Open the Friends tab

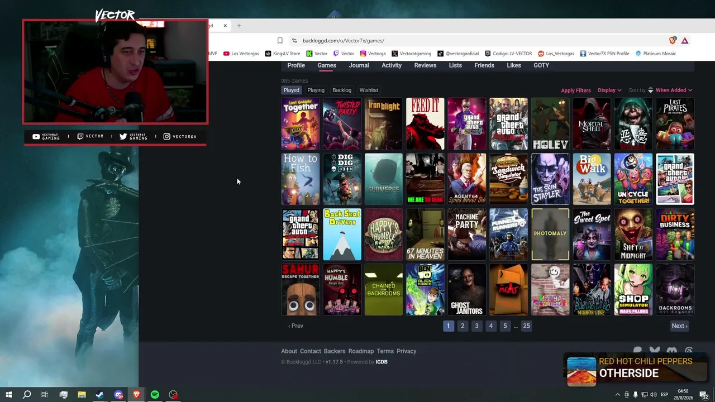tap(484, 65)
